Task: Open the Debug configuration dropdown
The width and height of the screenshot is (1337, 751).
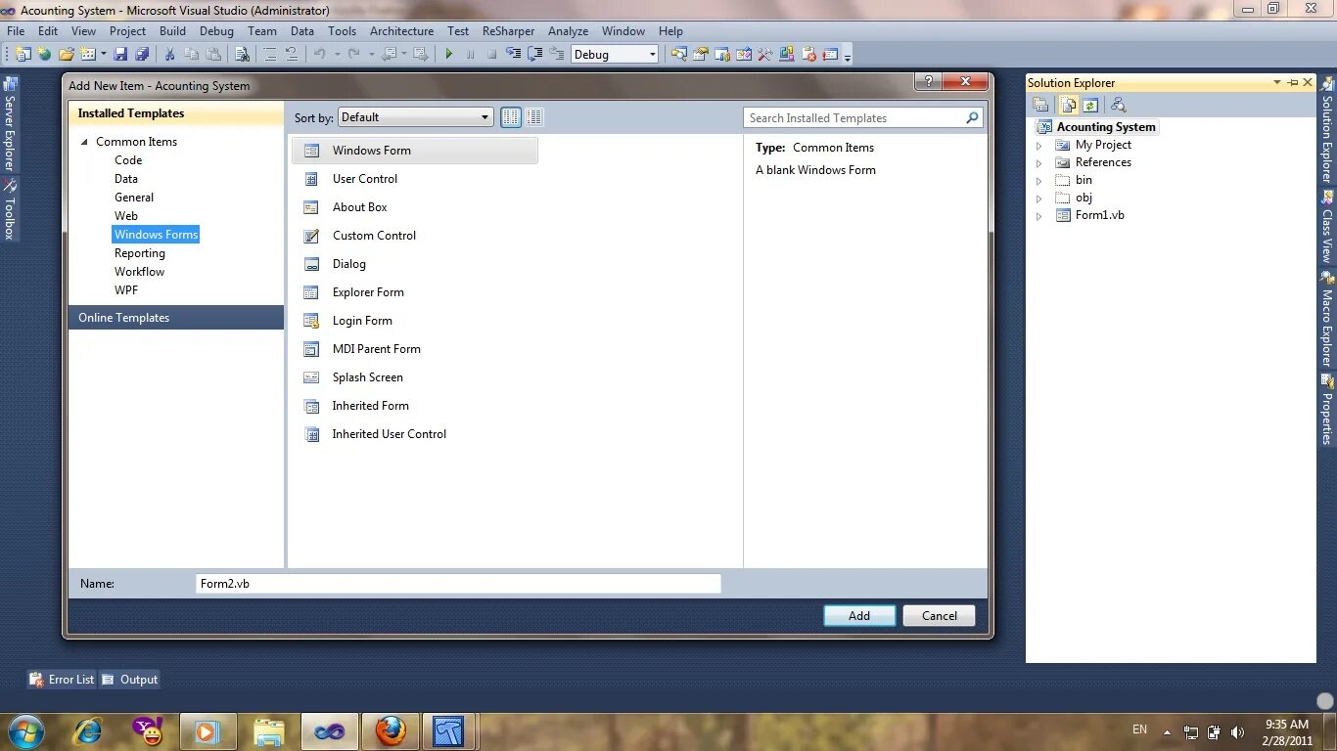Action: (x=615, y=55)
